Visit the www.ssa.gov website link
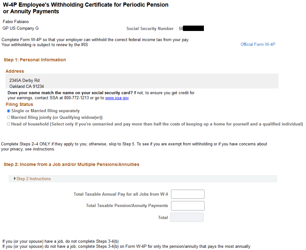This screenshot has width=306, height=250. coord(117,98)
